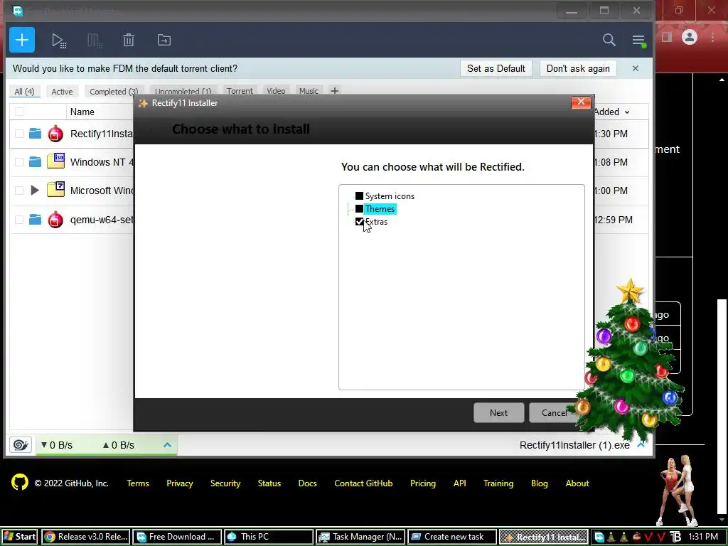The width and height of the screenshot is (728, 546).
Task: Switch to the Active tab
Action: click(62, 92)
